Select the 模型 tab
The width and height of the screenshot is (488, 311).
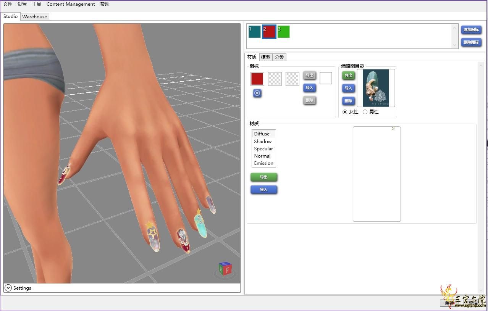coord(265,57)
